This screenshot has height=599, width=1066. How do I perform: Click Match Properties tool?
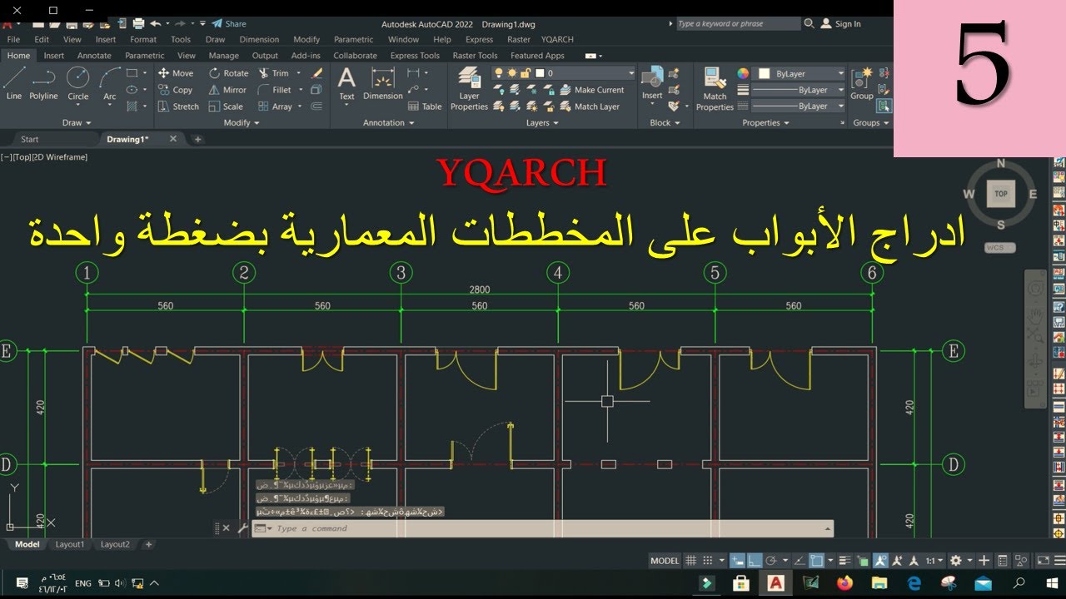(715, 89)
